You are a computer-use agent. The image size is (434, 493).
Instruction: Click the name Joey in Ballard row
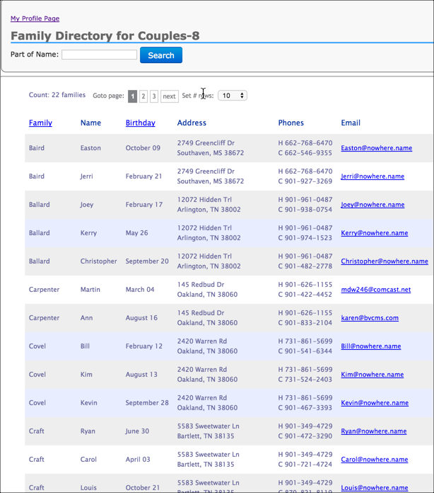click(x=87, y=205)
